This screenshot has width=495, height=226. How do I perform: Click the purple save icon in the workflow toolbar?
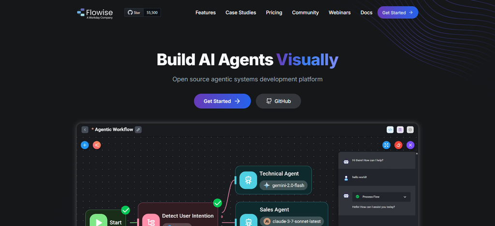click(400, 129)
